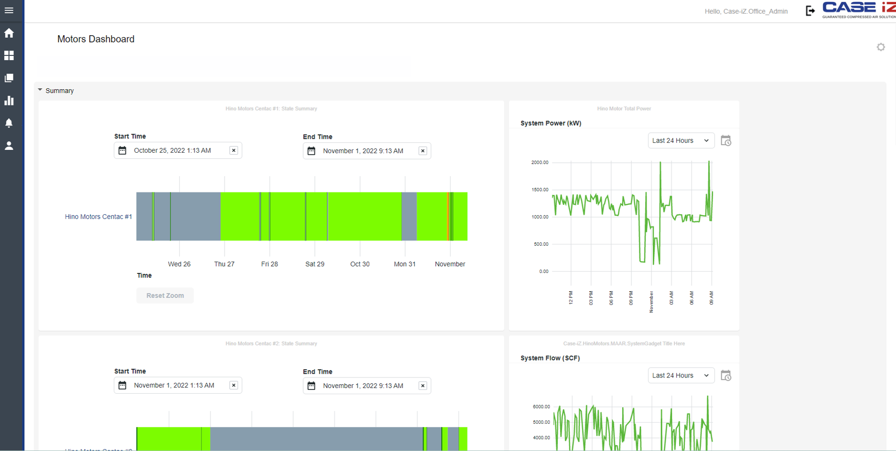Screen dimensions: 896x451
Task: Click the Reset Zoom button
Action: point(165,295)
